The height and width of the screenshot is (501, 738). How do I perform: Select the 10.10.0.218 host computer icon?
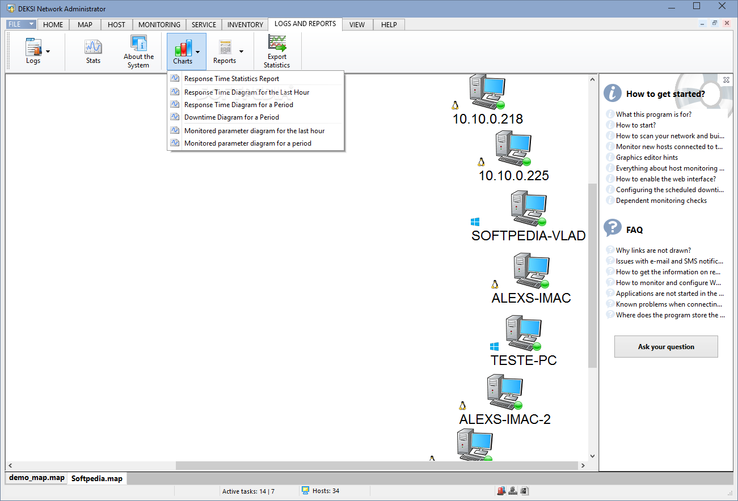(x=487, y=92)
